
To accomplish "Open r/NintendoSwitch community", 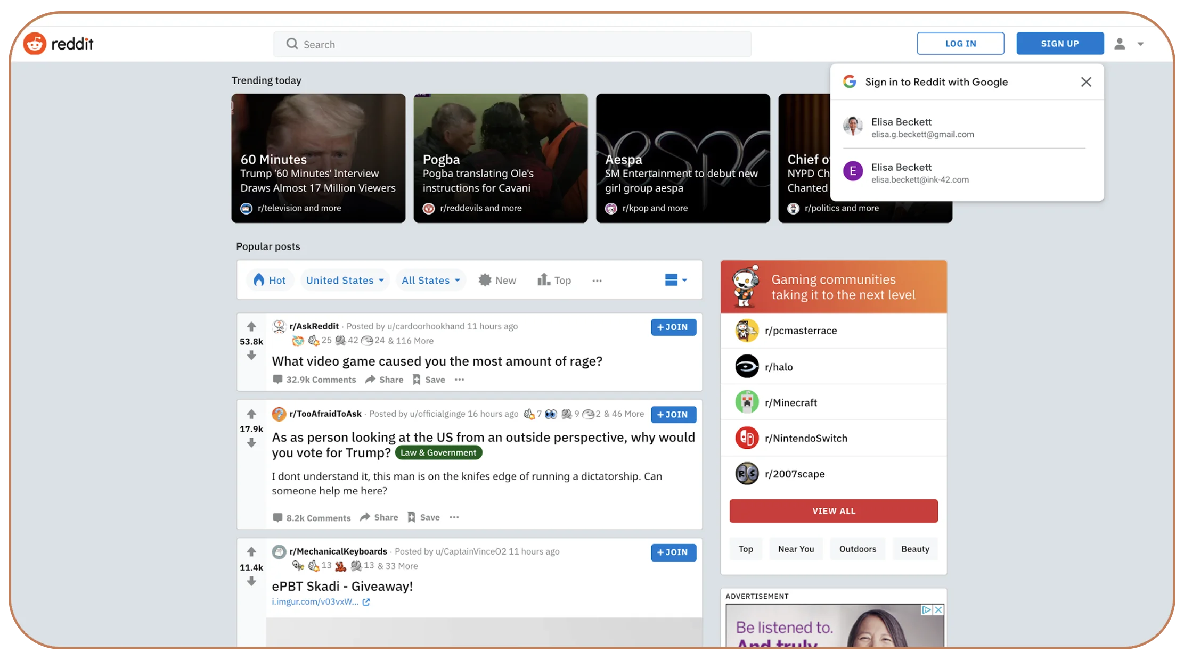I will [x=834, y=438].
